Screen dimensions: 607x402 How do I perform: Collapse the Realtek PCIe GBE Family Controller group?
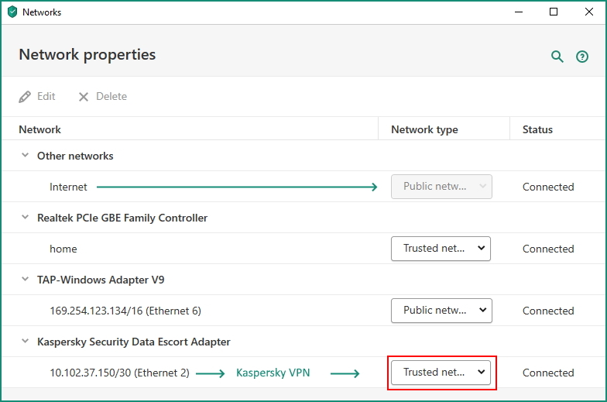25,218
